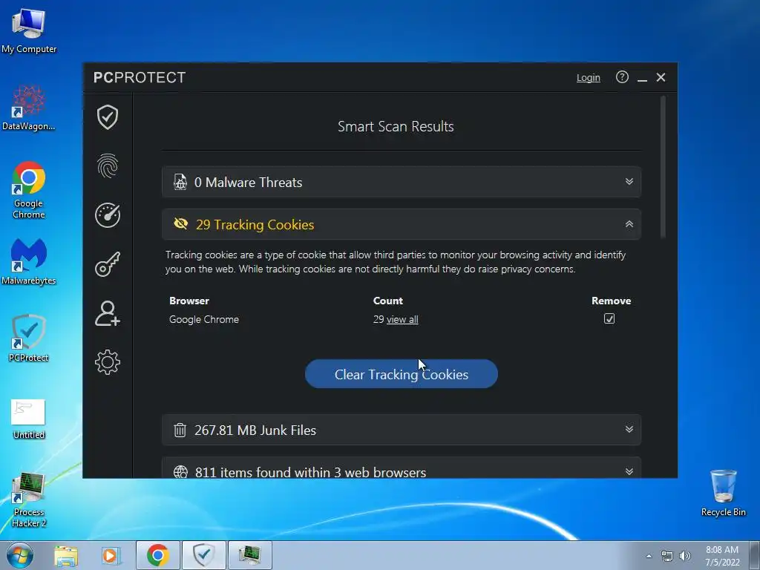Click the help question mark icon

[x=622, y=77]
